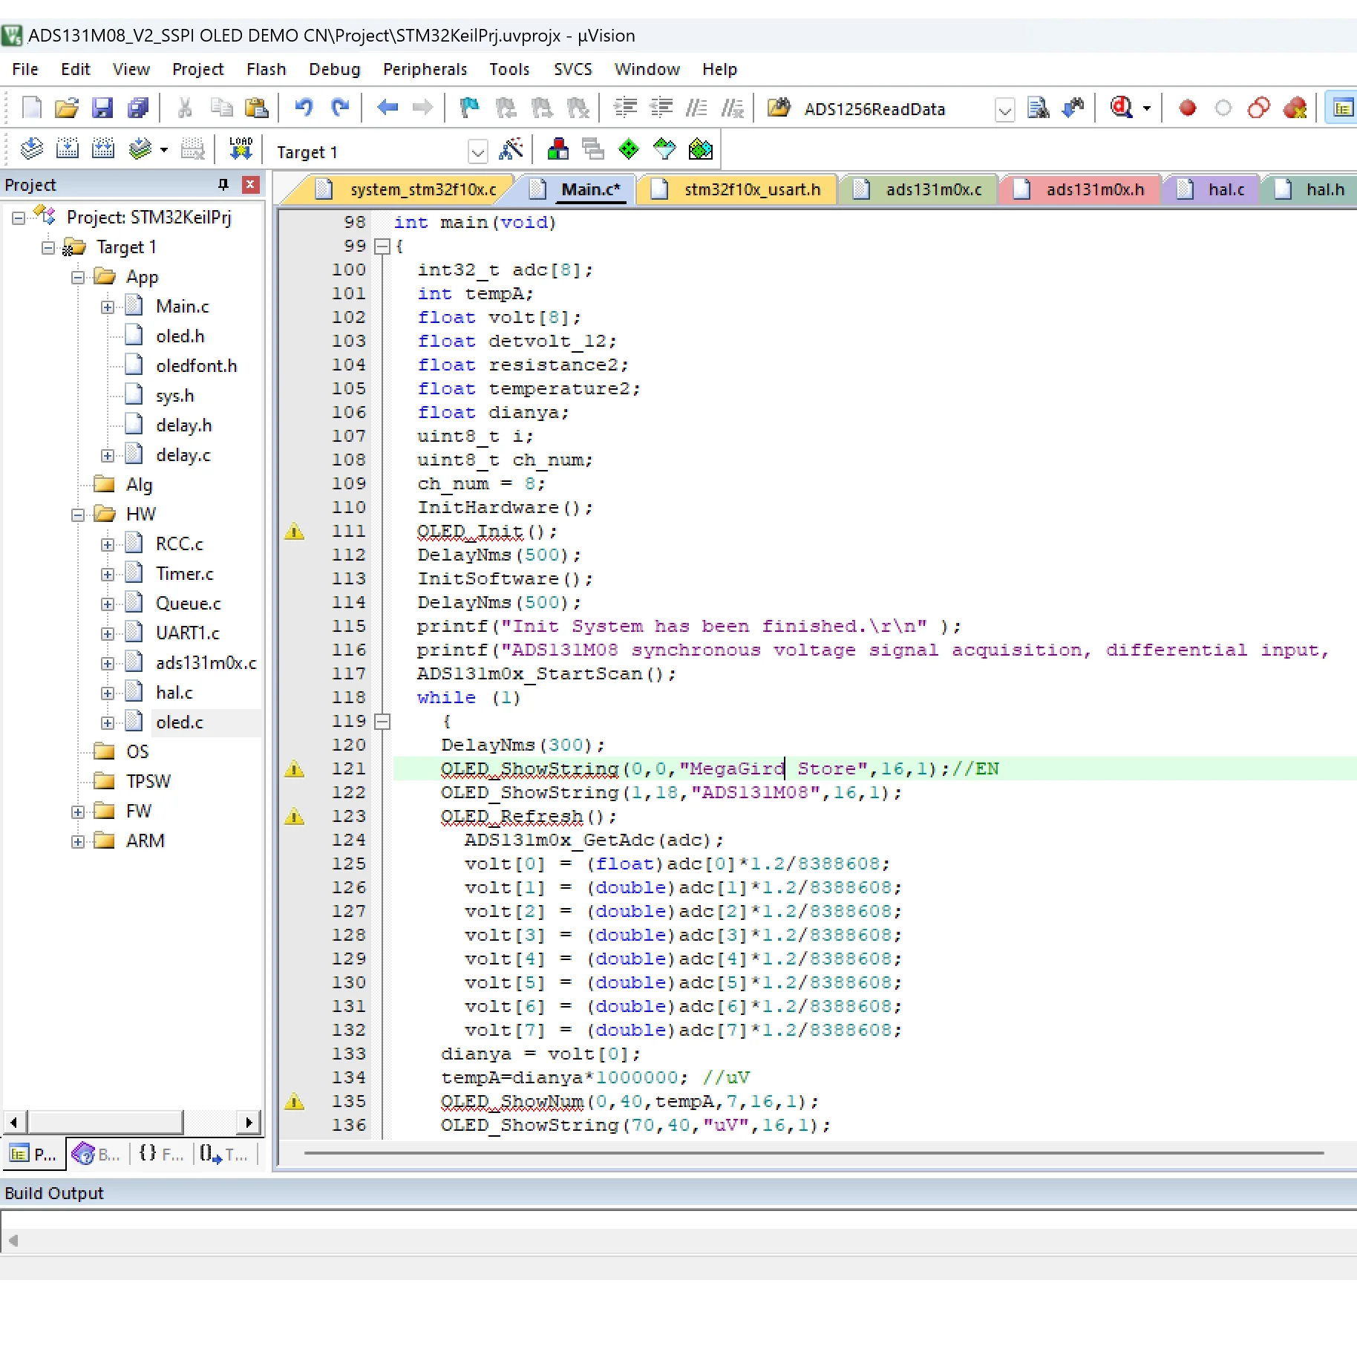Open the Books tab in the Project panel
This screenshot has height=1358, width=1357.
pyautogui.click(x=97, y=1154)
